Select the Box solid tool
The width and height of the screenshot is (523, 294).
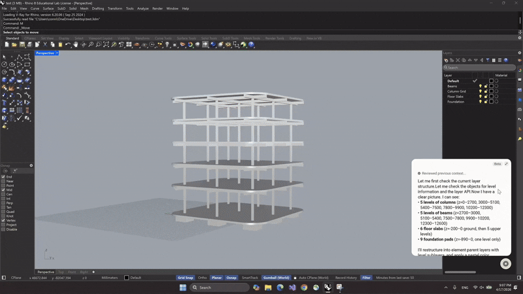[5, 80]
